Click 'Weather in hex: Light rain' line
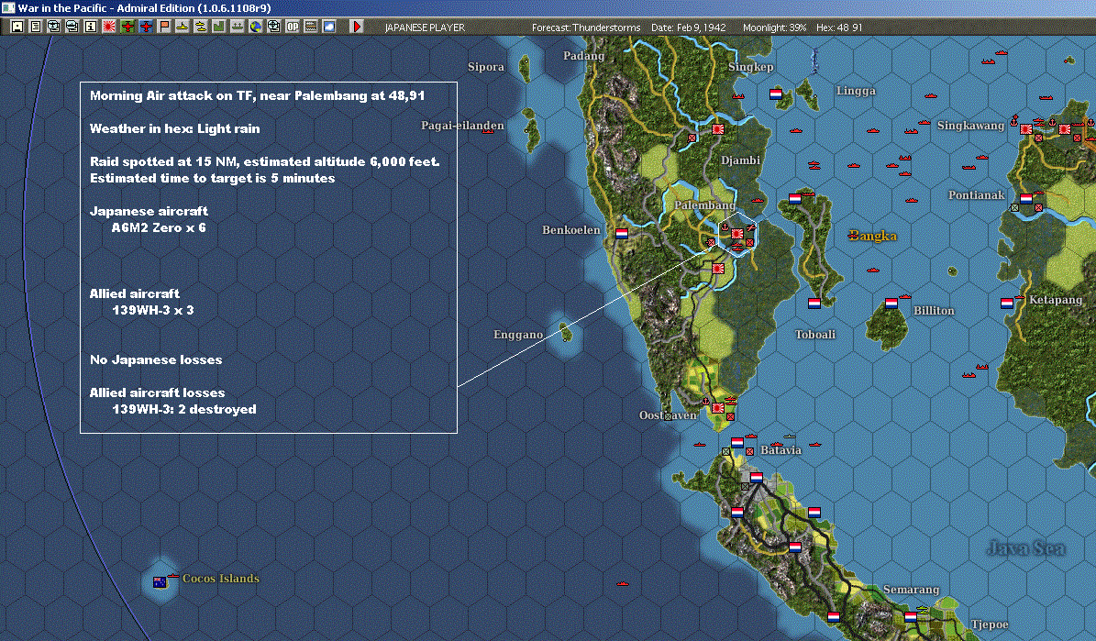1096x641 pixels. click(175, 128)
